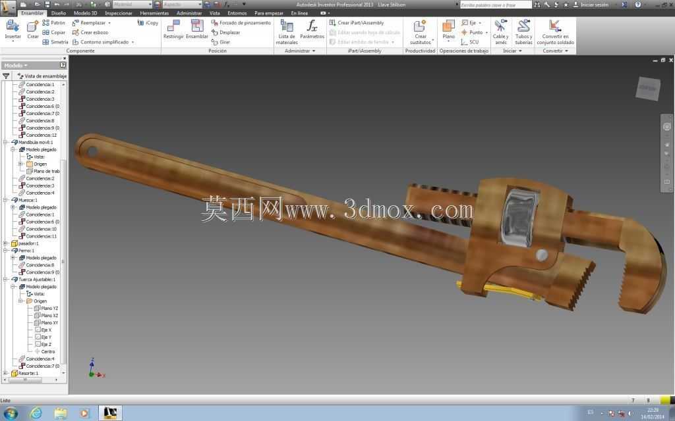675x421 pixels.
Task: Open Internet Explorer from taskbar
Action: pyautogui.click(x=36, y=413)
